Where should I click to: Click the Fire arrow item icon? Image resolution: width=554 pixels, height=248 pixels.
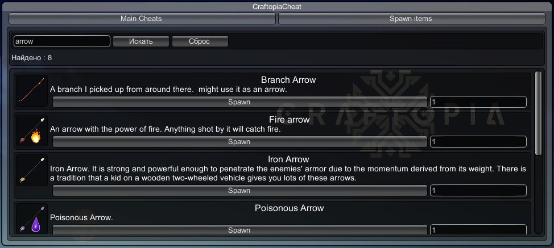pos(32,131)
